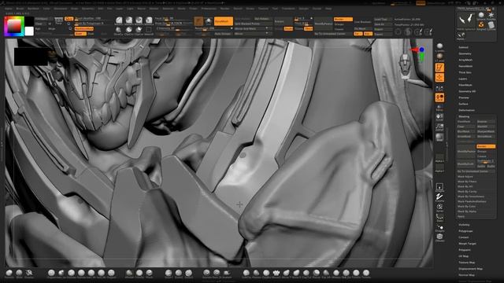Select the MaskPen brush icon

139,21
